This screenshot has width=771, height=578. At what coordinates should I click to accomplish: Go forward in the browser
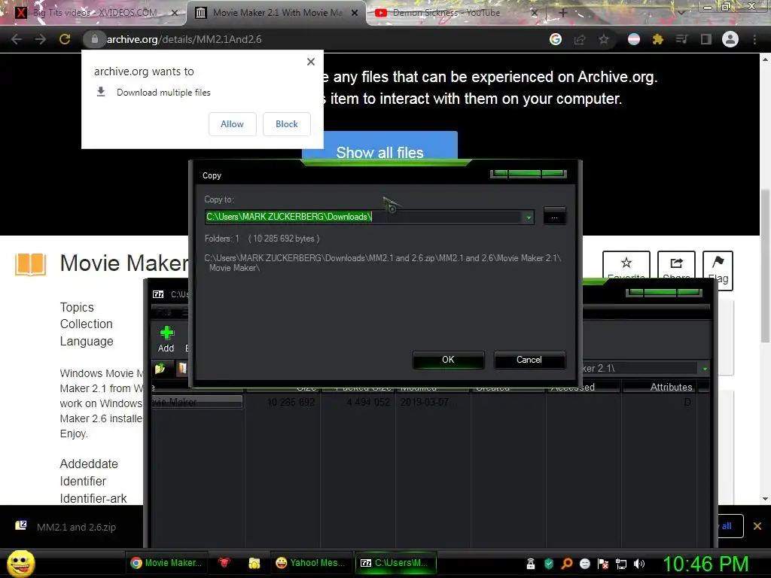point(41,39)
